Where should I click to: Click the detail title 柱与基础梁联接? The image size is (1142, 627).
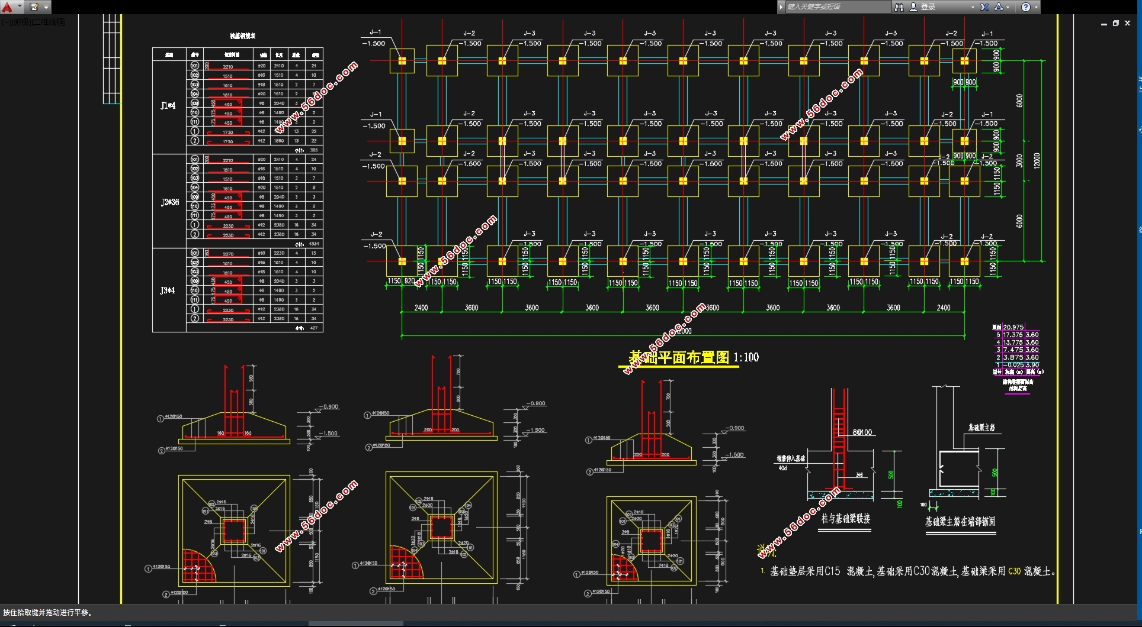pos(846,519)
